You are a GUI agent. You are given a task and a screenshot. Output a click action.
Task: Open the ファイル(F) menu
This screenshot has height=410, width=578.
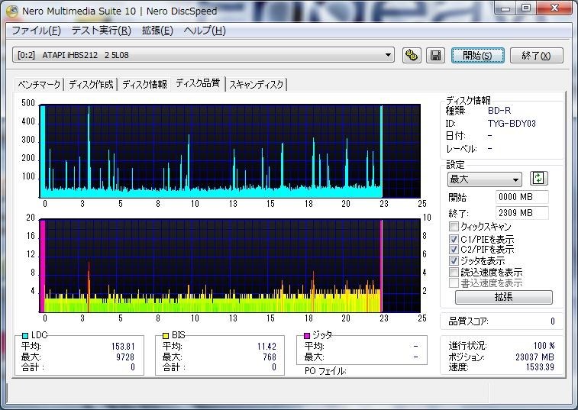[x=36, y=31]
